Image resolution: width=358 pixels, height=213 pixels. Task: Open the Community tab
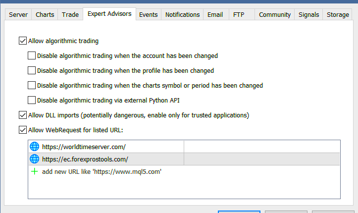click(x=275, y=14)
